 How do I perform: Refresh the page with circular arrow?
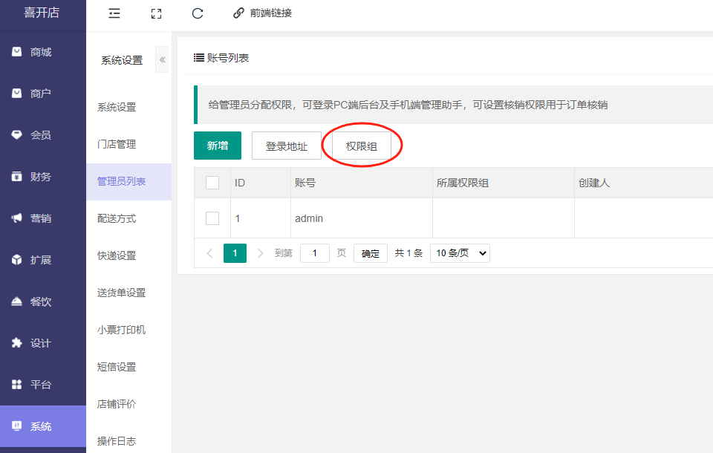[198, 13]
